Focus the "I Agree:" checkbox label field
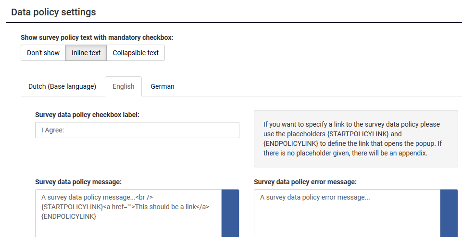The image size is (462, 237). click(x=137, y=130)
